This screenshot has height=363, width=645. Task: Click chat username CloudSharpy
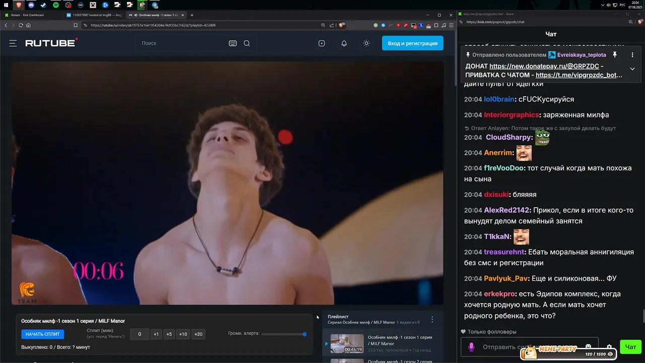(508, 137)
